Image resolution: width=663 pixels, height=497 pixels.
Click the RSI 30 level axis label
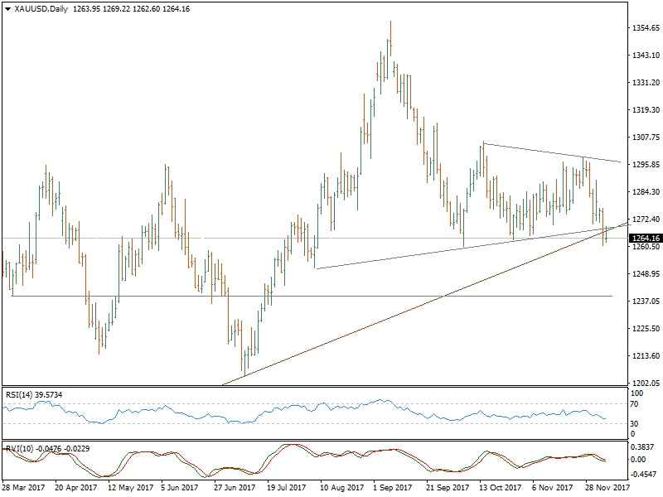(x=636, y=424)
